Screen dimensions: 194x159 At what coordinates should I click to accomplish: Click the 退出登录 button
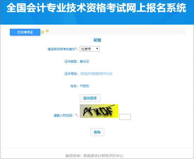[90, 98]
